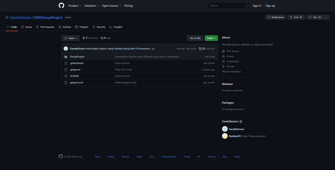Open the Contributors heading link
The height and width of the screenshot is (170, 335).
(232, 122)
